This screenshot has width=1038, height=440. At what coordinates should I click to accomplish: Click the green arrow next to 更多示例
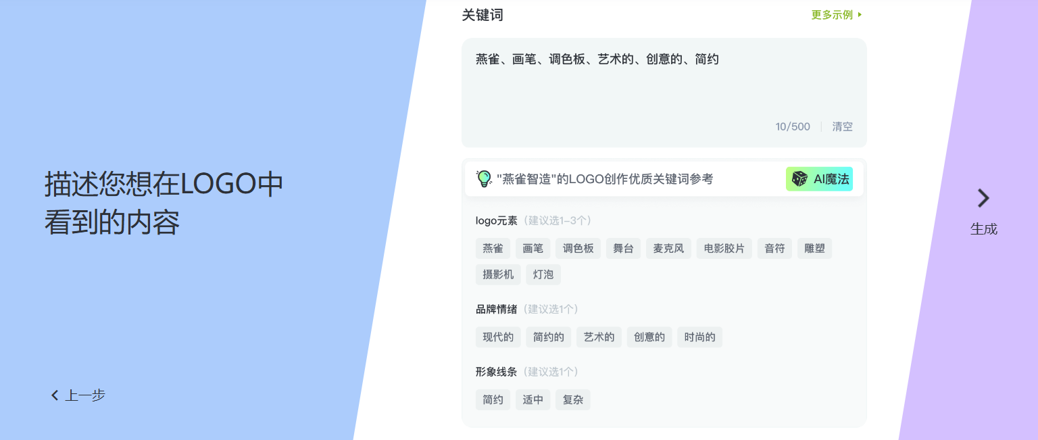tap(860, 14)
